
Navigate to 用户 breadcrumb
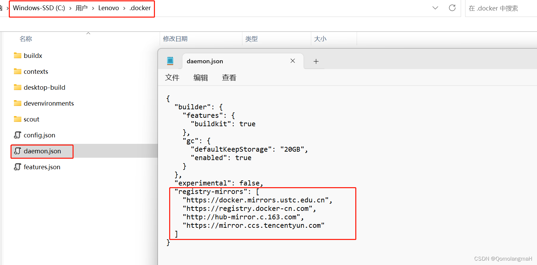tap(82, 8)
